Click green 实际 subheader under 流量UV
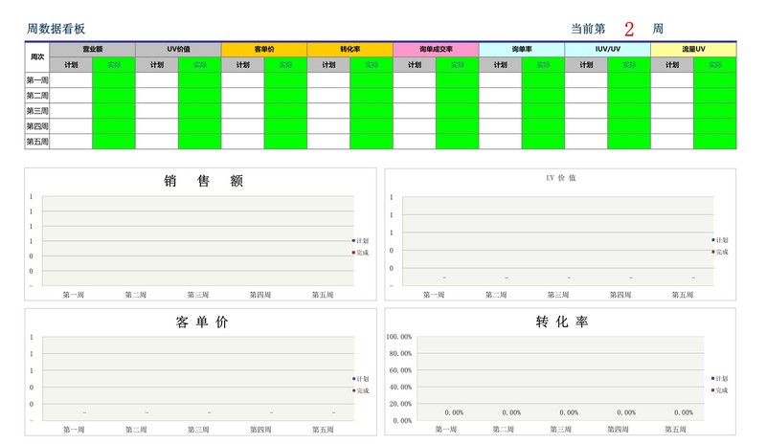 (715, 65)
